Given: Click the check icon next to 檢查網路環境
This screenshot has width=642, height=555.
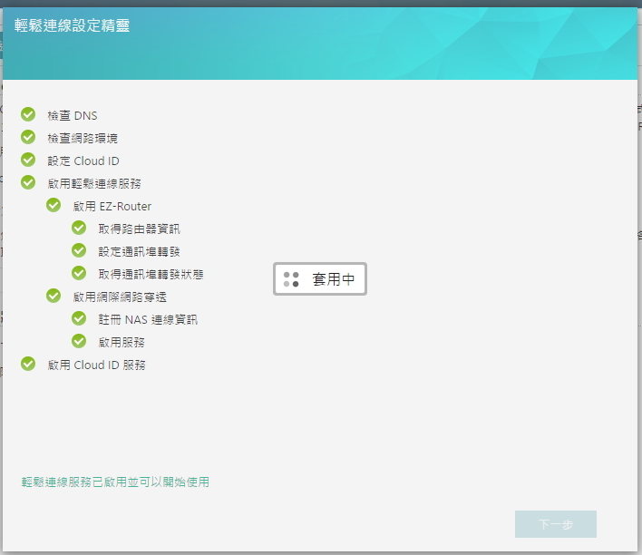Looking at the screenshot, I should pos(28,137).
